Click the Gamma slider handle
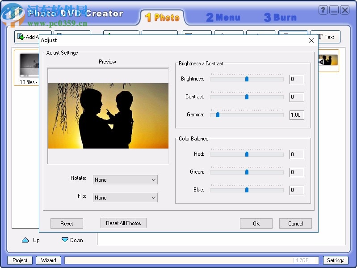Viewport: 357px width, 268px height. pos(218,115)
